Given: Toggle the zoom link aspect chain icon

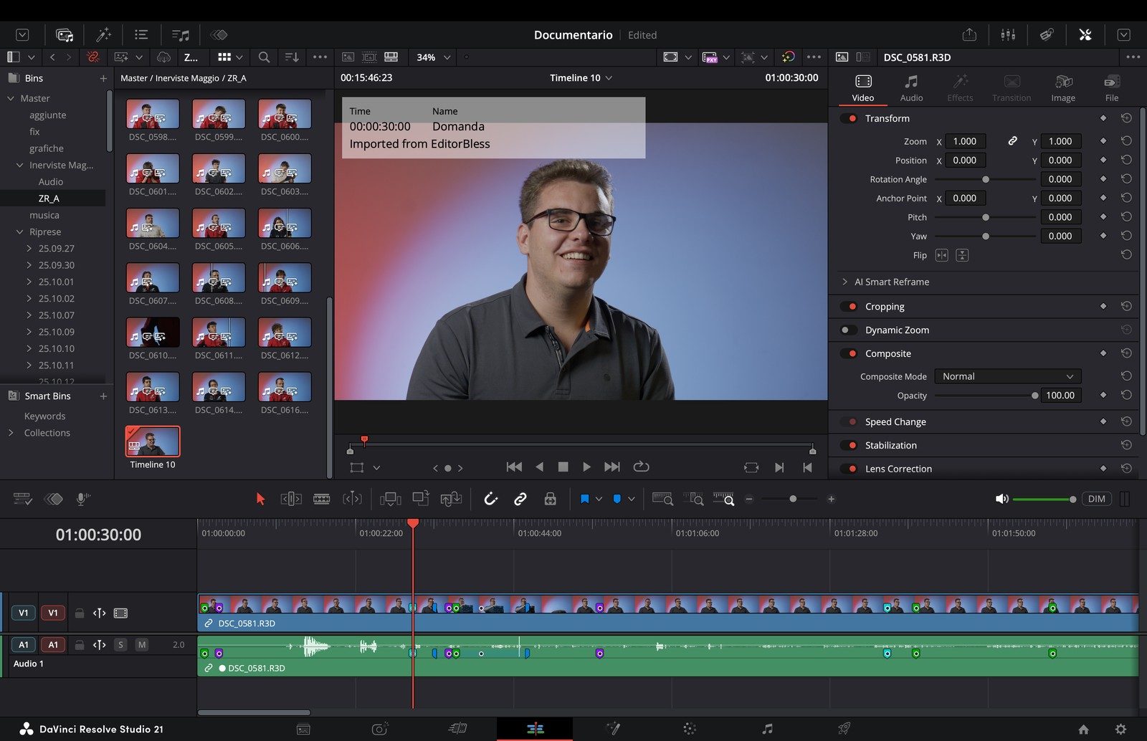Looking at the screenshot, I should tap(1012, 141).
